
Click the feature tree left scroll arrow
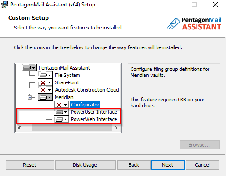click(x=19, y=128)
